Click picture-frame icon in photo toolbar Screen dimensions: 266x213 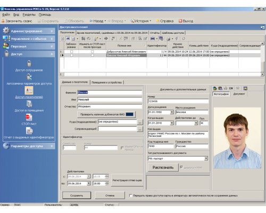click(x=245, y=88)
